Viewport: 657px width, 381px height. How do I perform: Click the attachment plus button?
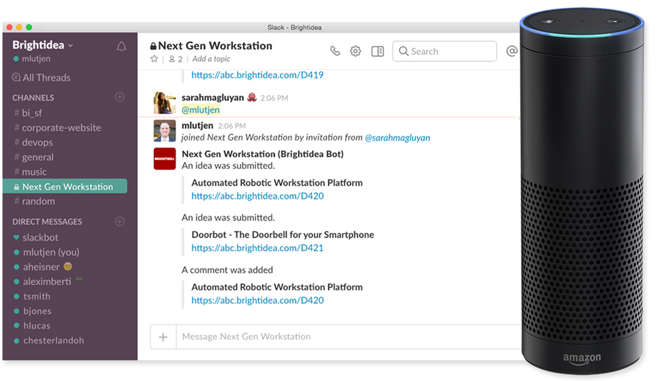point(164,337)
